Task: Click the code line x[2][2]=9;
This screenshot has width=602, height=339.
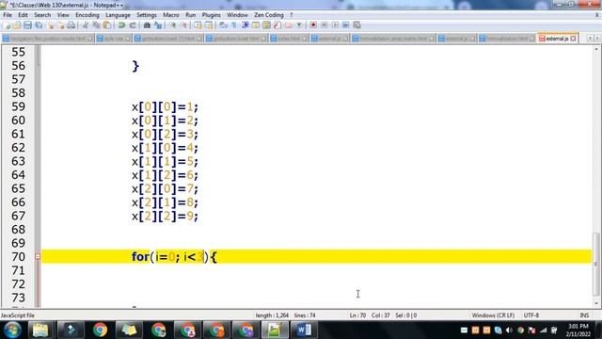Action: 166,216
